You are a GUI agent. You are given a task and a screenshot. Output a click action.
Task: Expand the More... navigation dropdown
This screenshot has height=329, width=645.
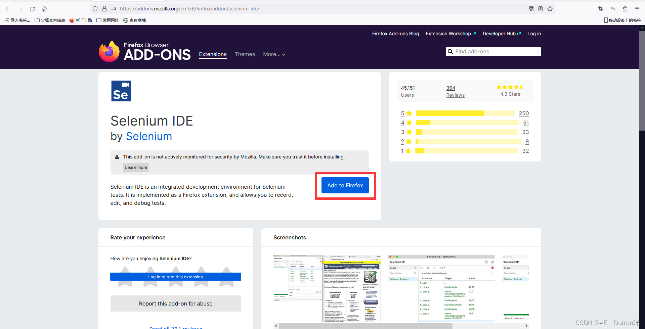(x=274, y=54)
